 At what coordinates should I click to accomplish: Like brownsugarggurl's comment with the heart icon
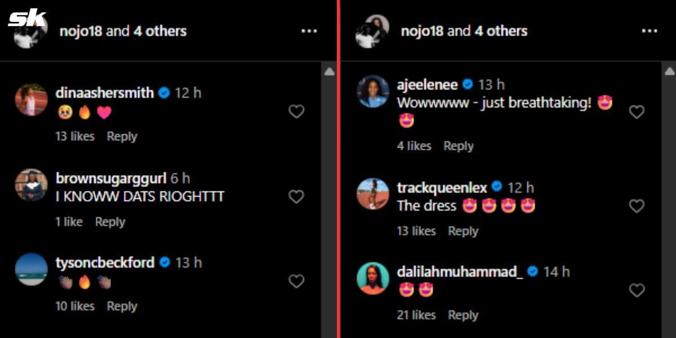tap(296, 197)
